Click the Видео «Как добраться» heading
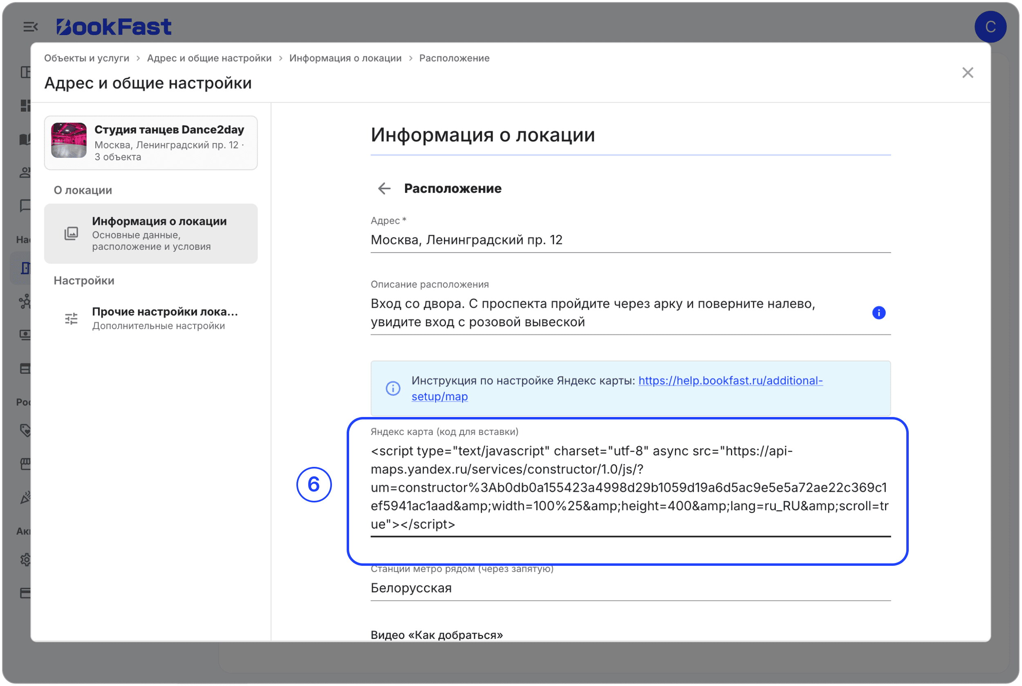The image size is (1022, 686). tap(437, 635)
